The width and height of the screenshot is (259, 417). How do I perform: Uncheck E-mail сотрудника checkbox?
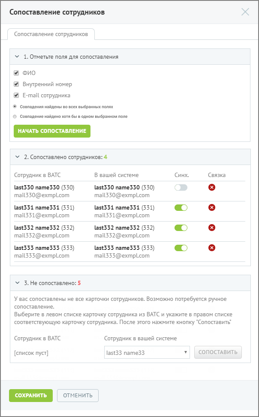(x=16, y=95)
